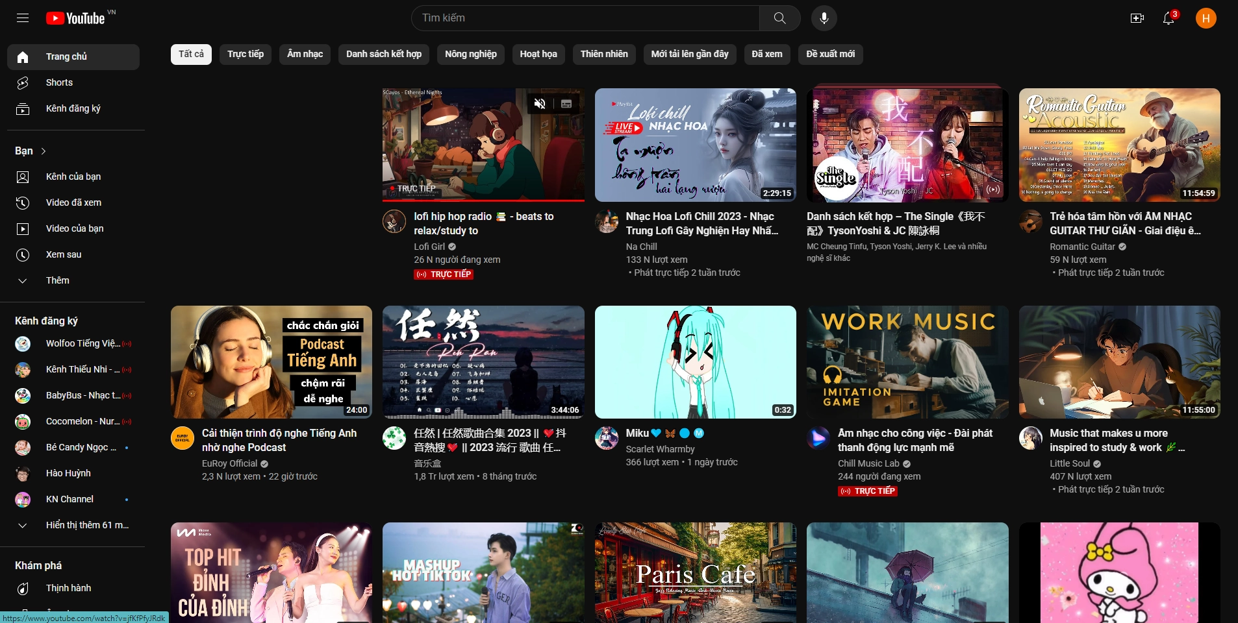The image size is (1238, 623).
Task: Open the Create video icon
Action: pyautogui.click(x=1137, y=19)
